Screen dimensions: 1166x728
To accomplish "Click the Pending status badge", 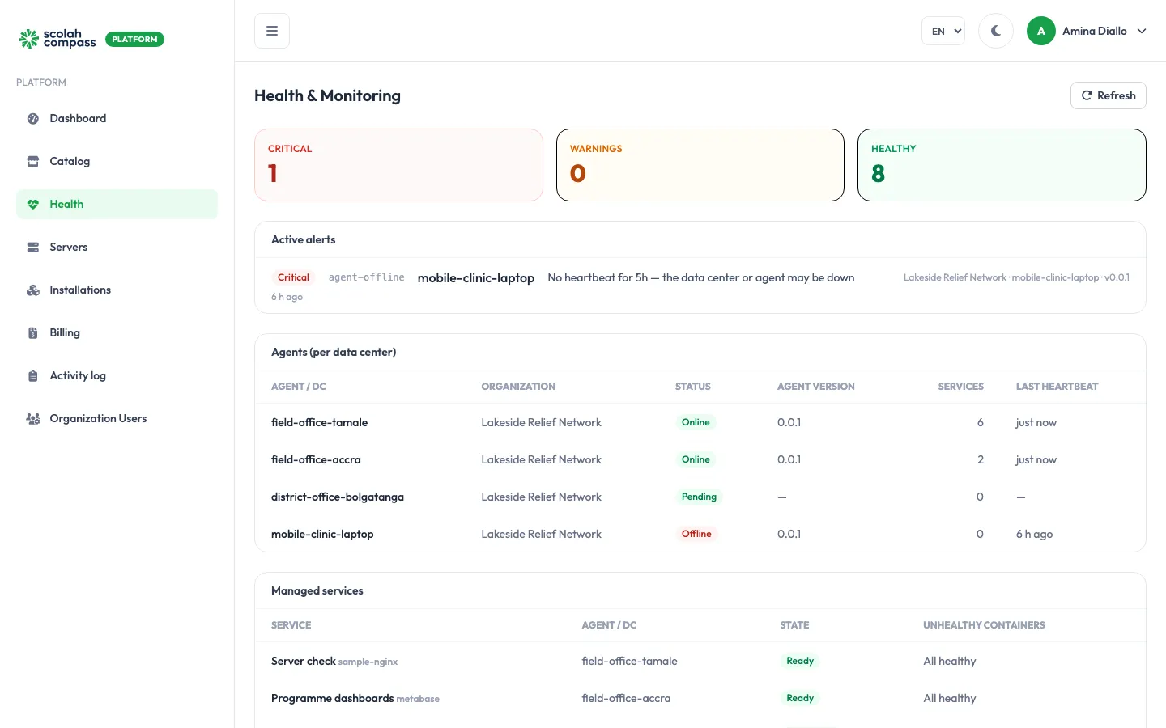I will click(699, 497).
